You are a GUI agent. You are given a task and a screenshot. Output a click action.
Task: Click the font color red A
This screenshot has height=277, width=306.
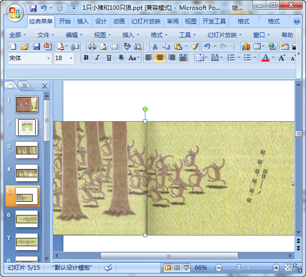point(265,58)
